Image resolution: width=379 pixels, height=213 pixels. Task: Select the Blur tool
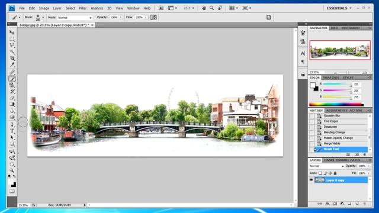(x=12, y=111)
